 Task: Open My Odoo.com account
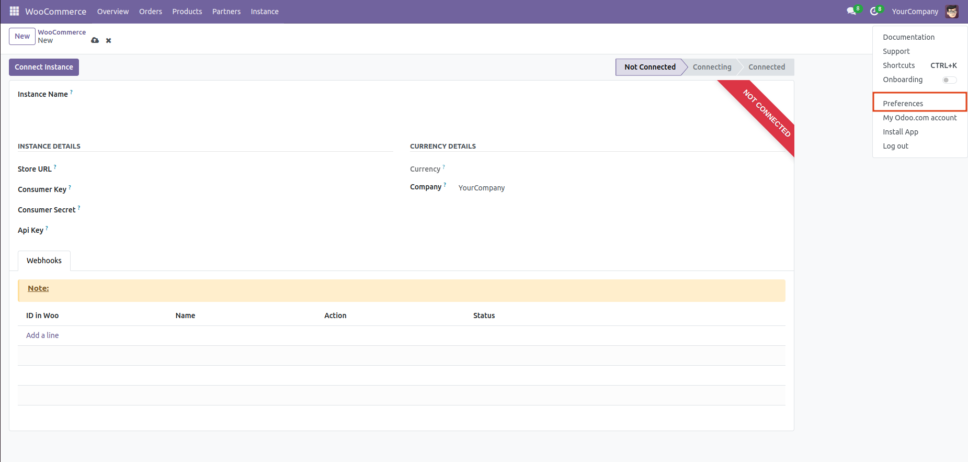[920, 118]
